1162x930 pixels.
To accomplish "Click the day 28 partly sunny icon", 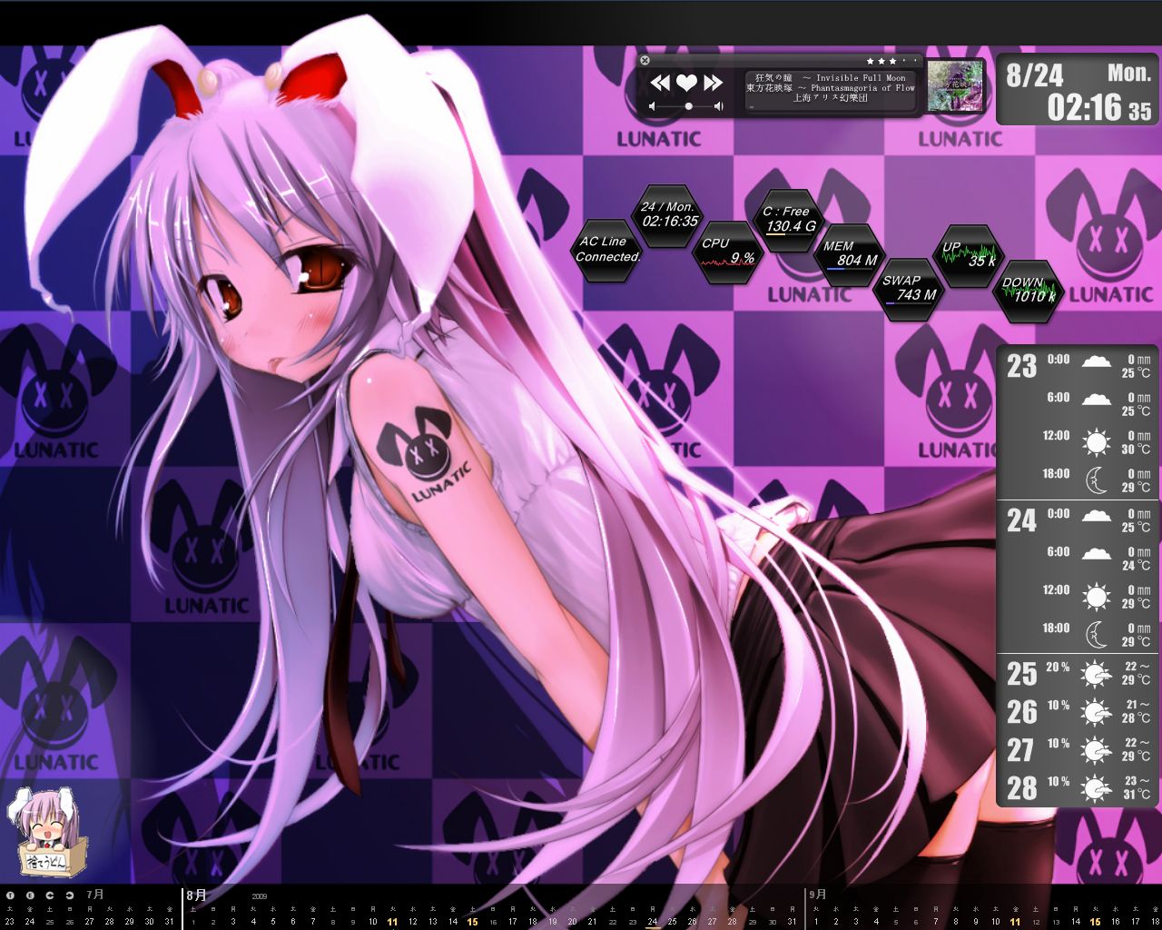I will 1097,789.
